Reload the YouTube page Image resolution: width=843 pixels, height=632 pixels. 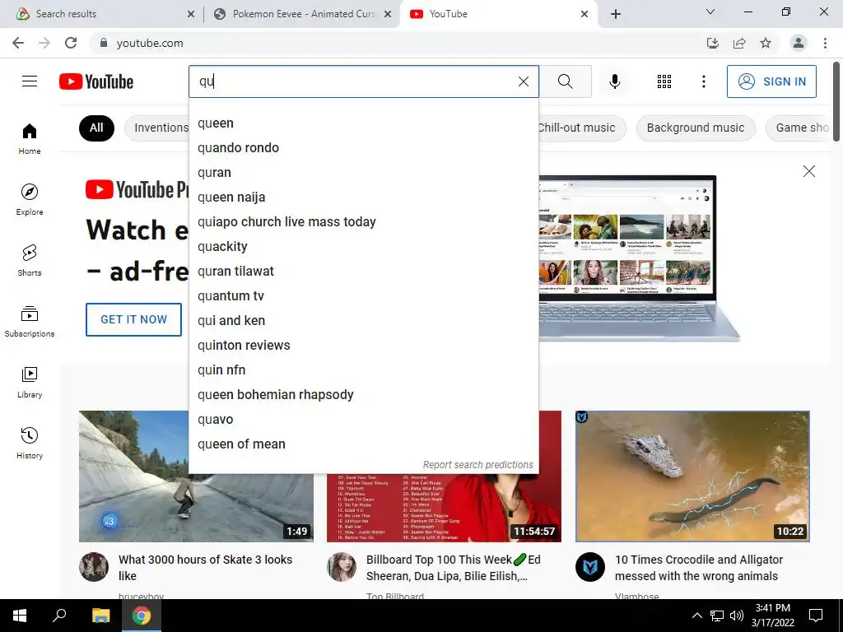71,43
